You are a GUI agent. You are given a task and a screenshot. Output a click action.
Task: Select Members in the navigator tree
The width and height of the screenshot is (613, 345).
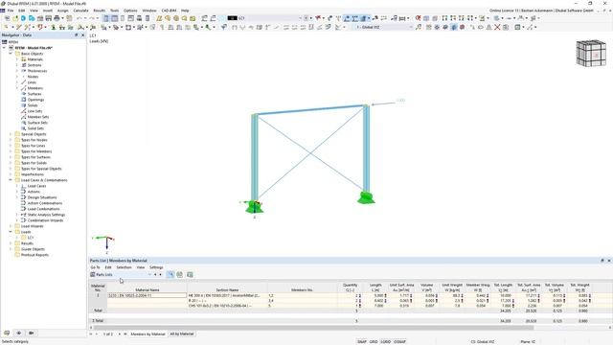pyautogui.click(x=35, y=88)
